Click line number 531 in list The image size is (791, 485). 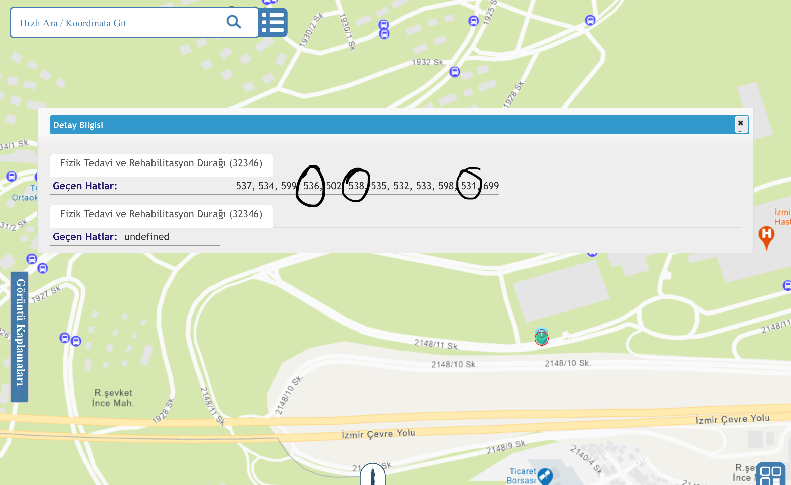(469, 186)
